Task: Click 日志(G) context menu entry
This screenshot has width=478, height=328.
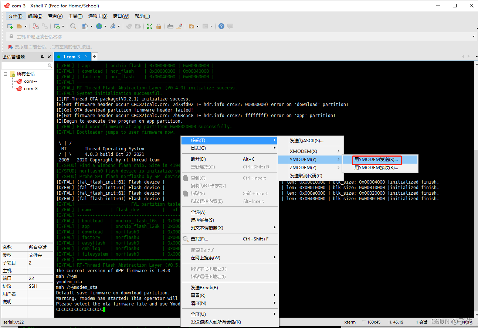Action: pyautogui.click(x=229, y=148)
